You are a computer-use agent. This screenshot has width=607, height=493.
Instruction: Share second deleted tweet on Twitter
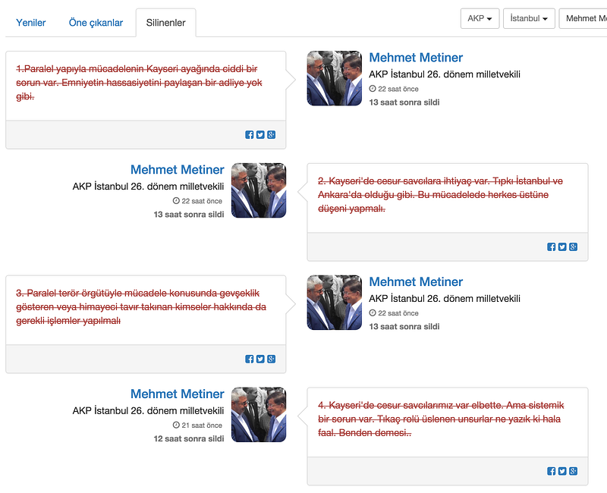coord(562,247)
